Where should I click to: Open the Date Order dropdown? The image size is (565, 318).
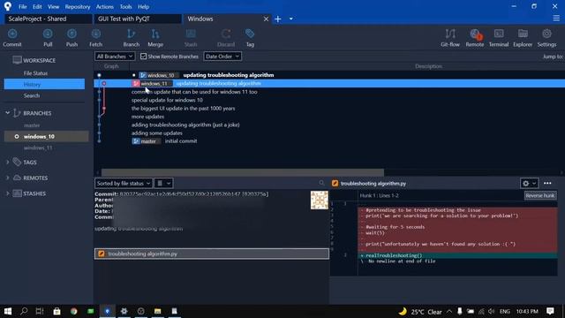222,57
